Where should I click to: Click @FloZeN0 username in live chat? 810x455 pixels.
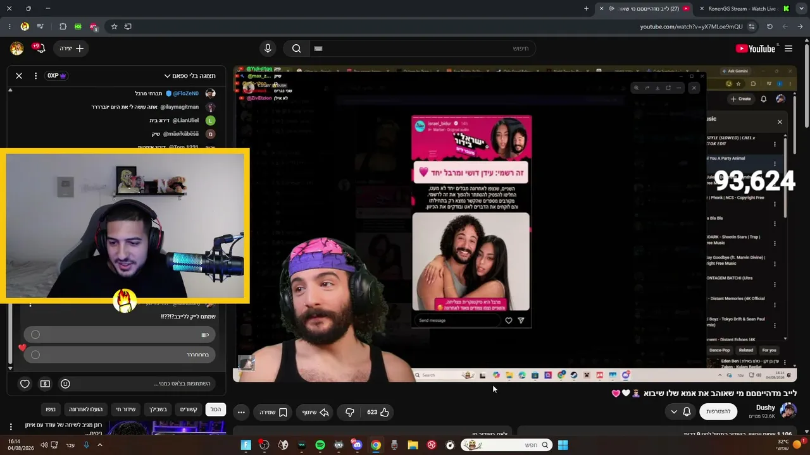[x=185, y=94]
